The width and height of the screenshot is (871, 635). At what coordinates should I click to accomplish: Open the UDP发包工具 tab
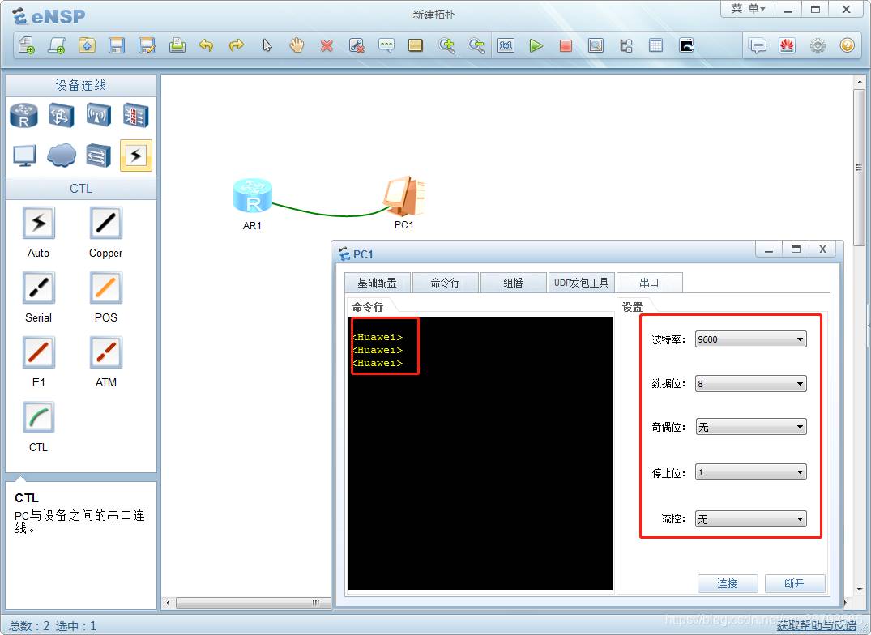pyautogui.click(x=581, y=283)
